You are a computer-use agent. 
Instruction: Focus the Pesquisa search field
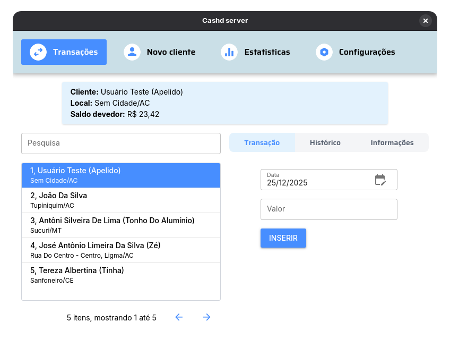(121, 143)
